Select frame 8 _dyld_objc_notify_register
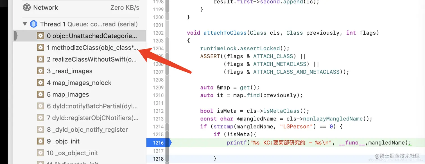 80,130
